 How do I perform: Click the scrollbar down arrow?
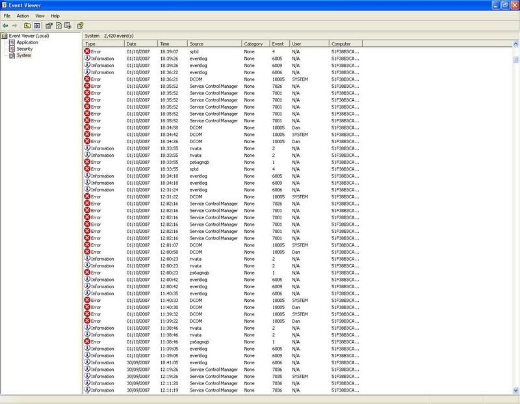[x=515, y=390]
